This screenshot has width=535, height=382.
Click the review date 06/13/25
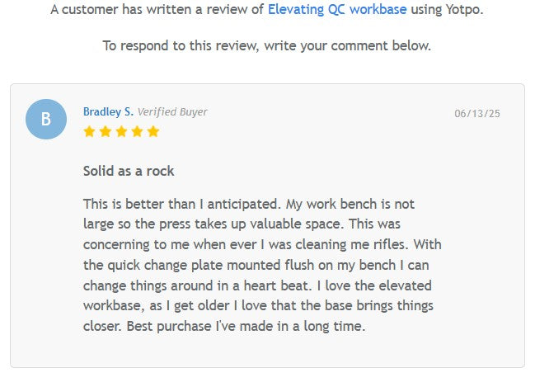click(477, 113)
